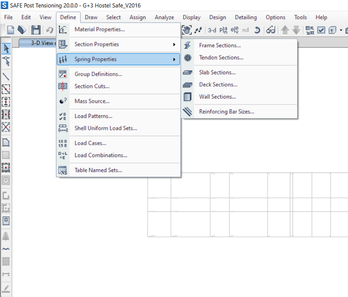Open the File menu
Screen dimensions: 348x297
pyautogui.click(x=8, y=17)
